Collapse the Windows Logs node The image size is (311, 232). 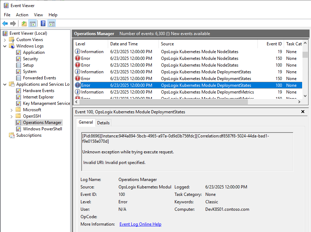click(x=5, y=46)
